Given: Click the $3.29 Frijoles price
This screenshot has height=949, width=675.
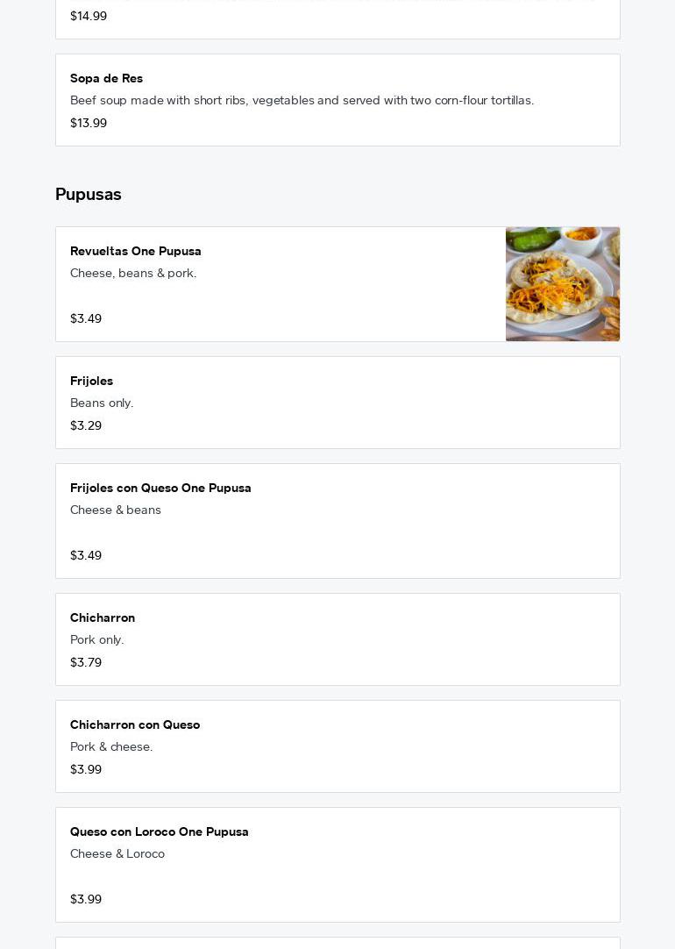Looking at the screenshot, I should point(86,426).
